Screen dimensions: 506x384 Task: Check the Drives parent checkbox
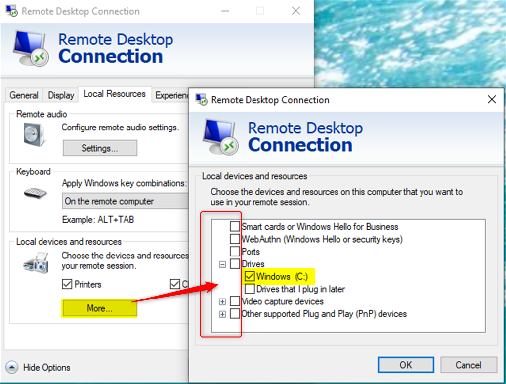[235, 264]
